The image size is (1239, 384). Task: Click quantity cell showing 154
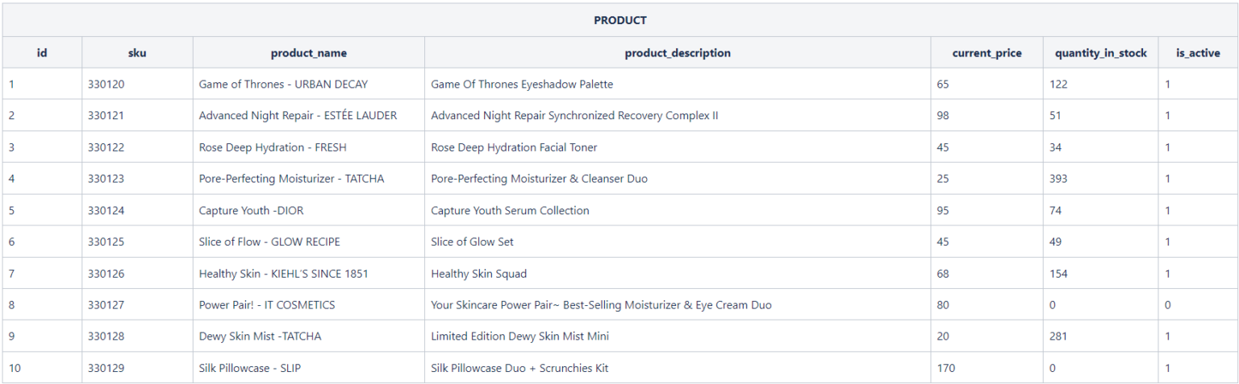pos(1058,274)
